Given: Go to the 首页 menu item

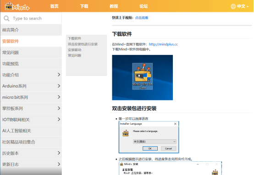Looking at the screenshot, I should tap(54, 6).
